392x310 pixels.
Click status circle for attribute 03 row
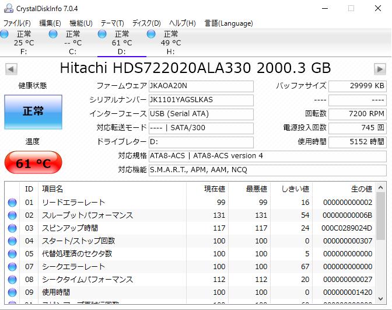(x=12, y=228)
